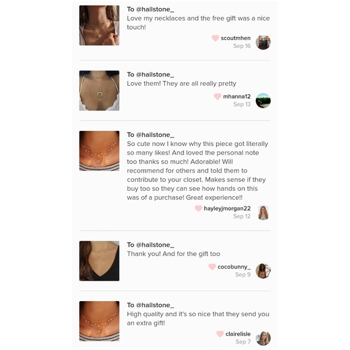
Task: View the crescent moon necklace photo
Action: coord(100,91)
